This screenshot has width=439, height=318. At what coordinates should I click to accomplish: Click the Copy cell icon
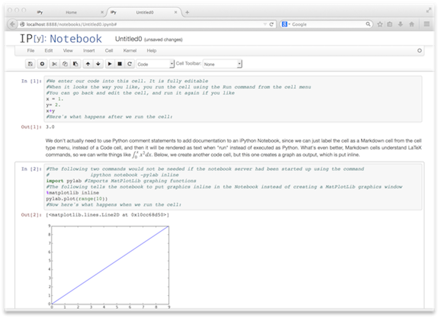point(65,64)
